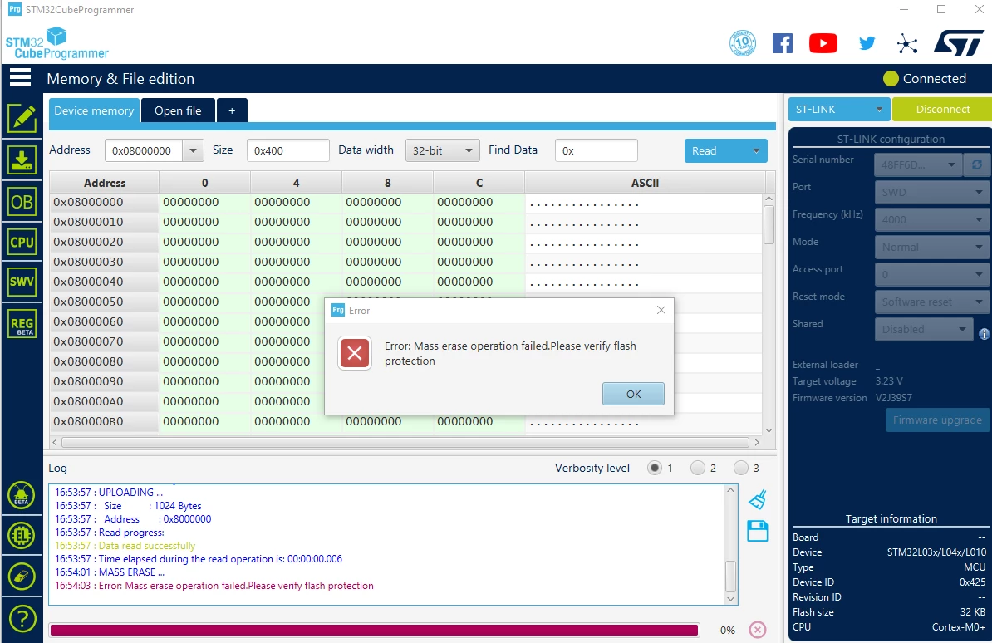Click the Target voltage 3.23 V value

889,381
